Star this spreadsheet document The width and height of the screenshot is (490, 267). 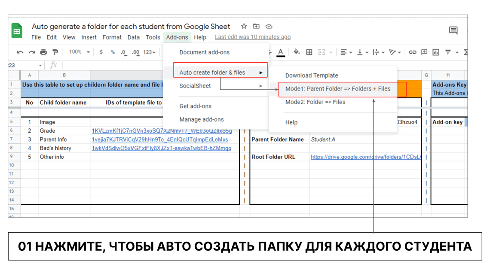[x=244, y=27]
